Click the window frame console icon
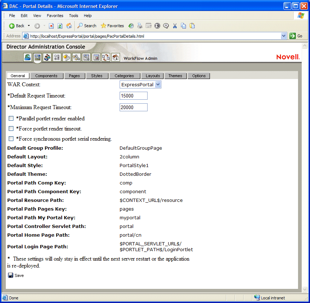Image resolution: width=310 pixels, height=303 pixels. 96,57
